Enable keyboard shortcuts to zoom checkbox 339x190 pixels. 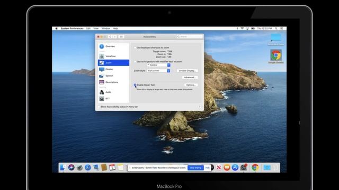(135, 47)
